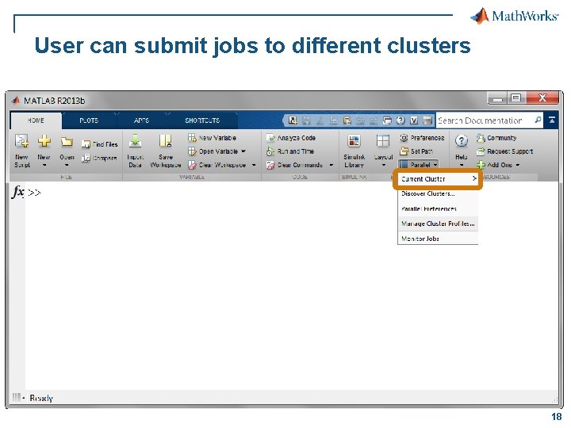Click the status bar busy indicator icon

click(17, 397)
